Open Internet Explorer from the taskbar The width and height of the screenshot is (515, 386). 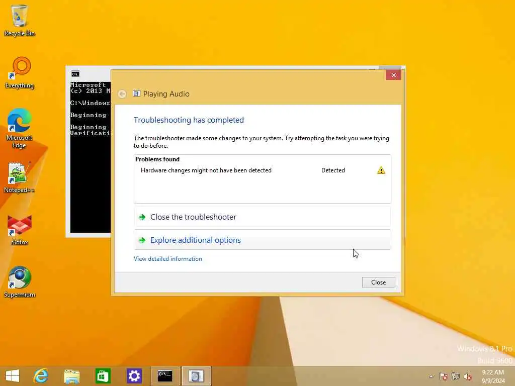[41, 376]
